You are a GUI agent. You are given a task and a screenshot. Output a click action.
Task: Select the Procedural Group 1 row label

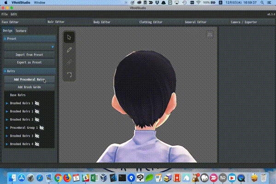(x=24, y=128)
